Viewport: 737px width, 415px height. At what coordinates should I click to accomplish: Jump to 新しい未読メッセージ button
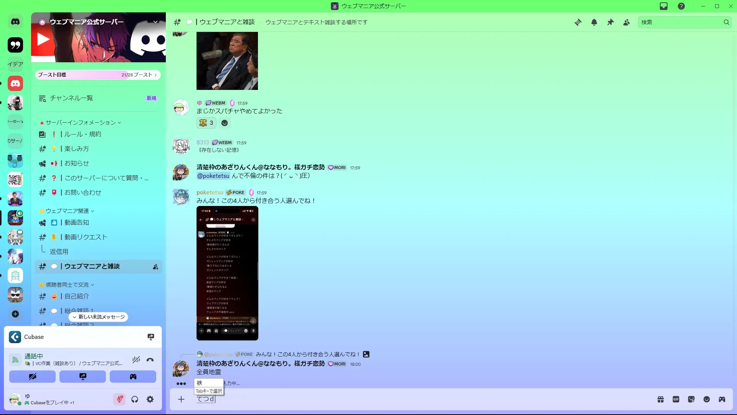pyautogui.click(x=99, y=317)
